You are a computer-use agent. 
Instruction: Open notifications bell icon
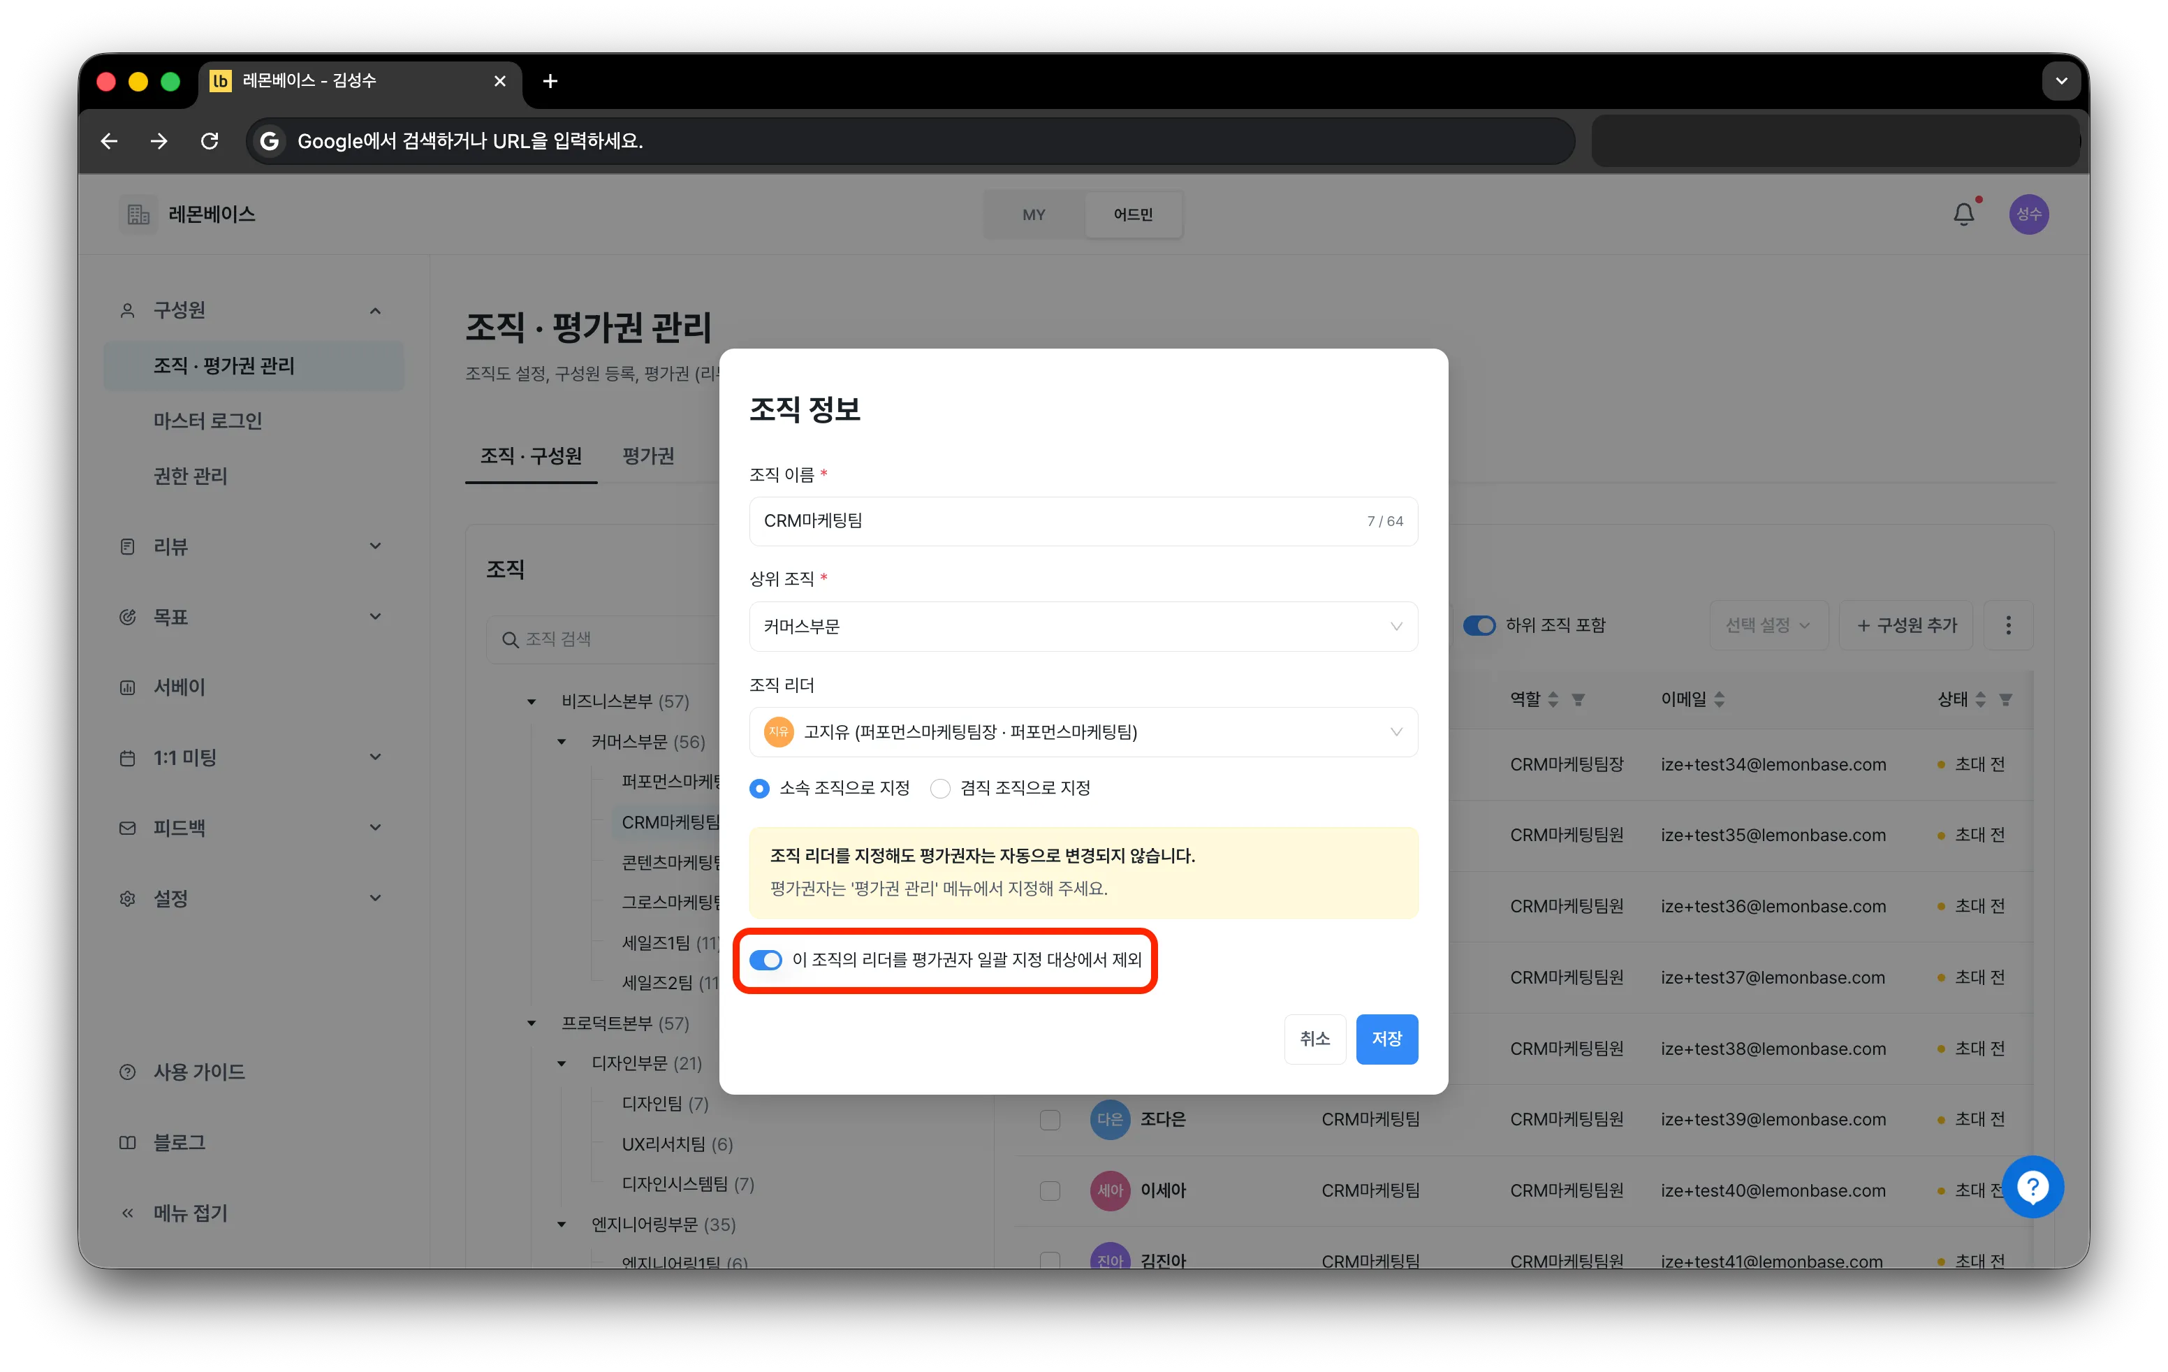pyautogui.click(x=1963, y=214)
